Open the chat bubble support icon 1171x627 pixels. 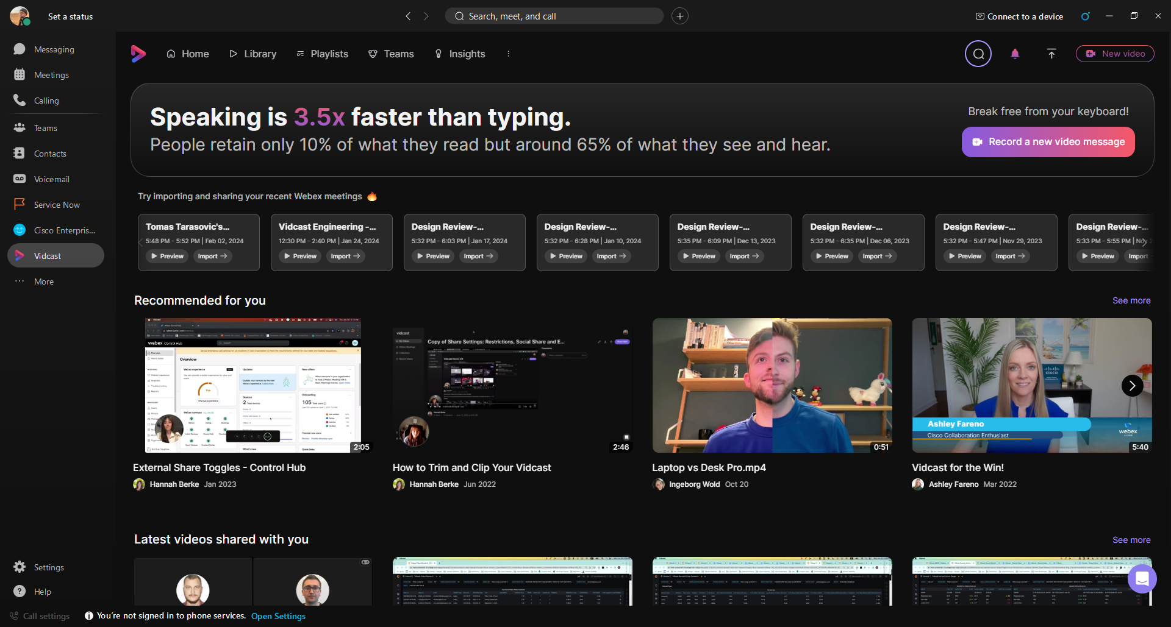1142,578
